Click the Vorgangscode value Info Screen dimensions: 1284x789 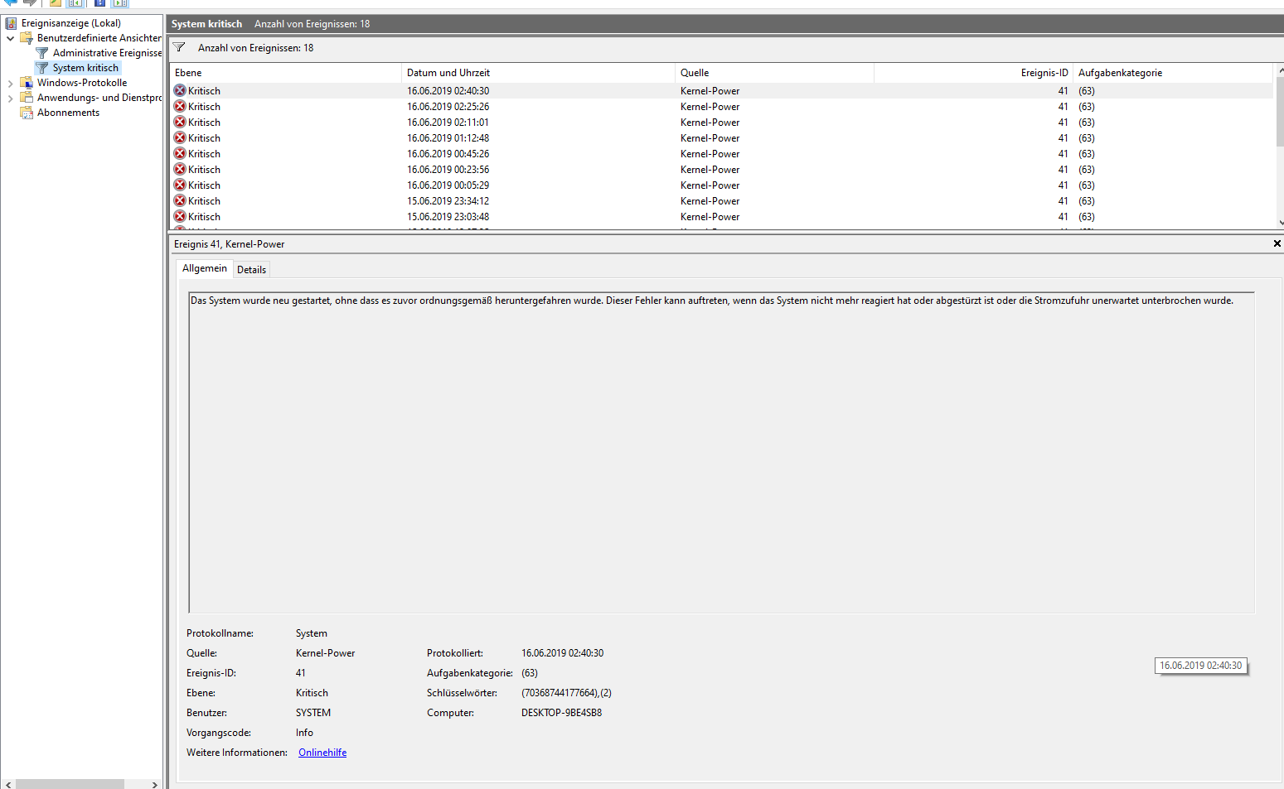click(x=304, y=733)
